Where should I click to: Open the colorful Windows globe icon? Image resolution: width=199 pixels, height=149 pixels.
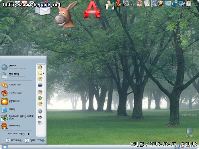40,98
